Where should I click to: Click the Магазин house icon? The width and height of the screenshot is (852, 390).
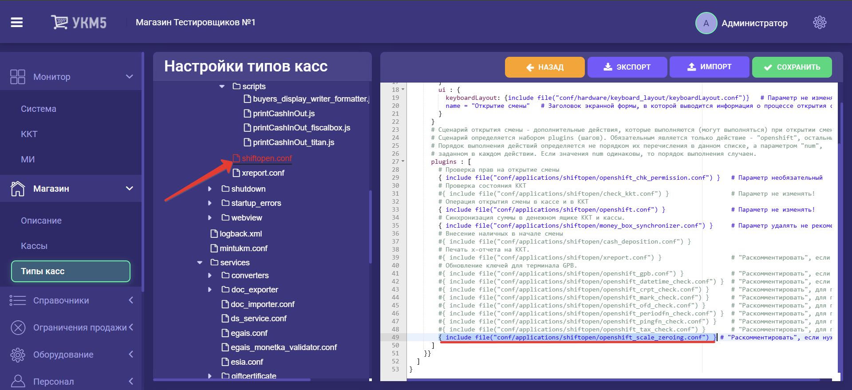coord(18,189)
